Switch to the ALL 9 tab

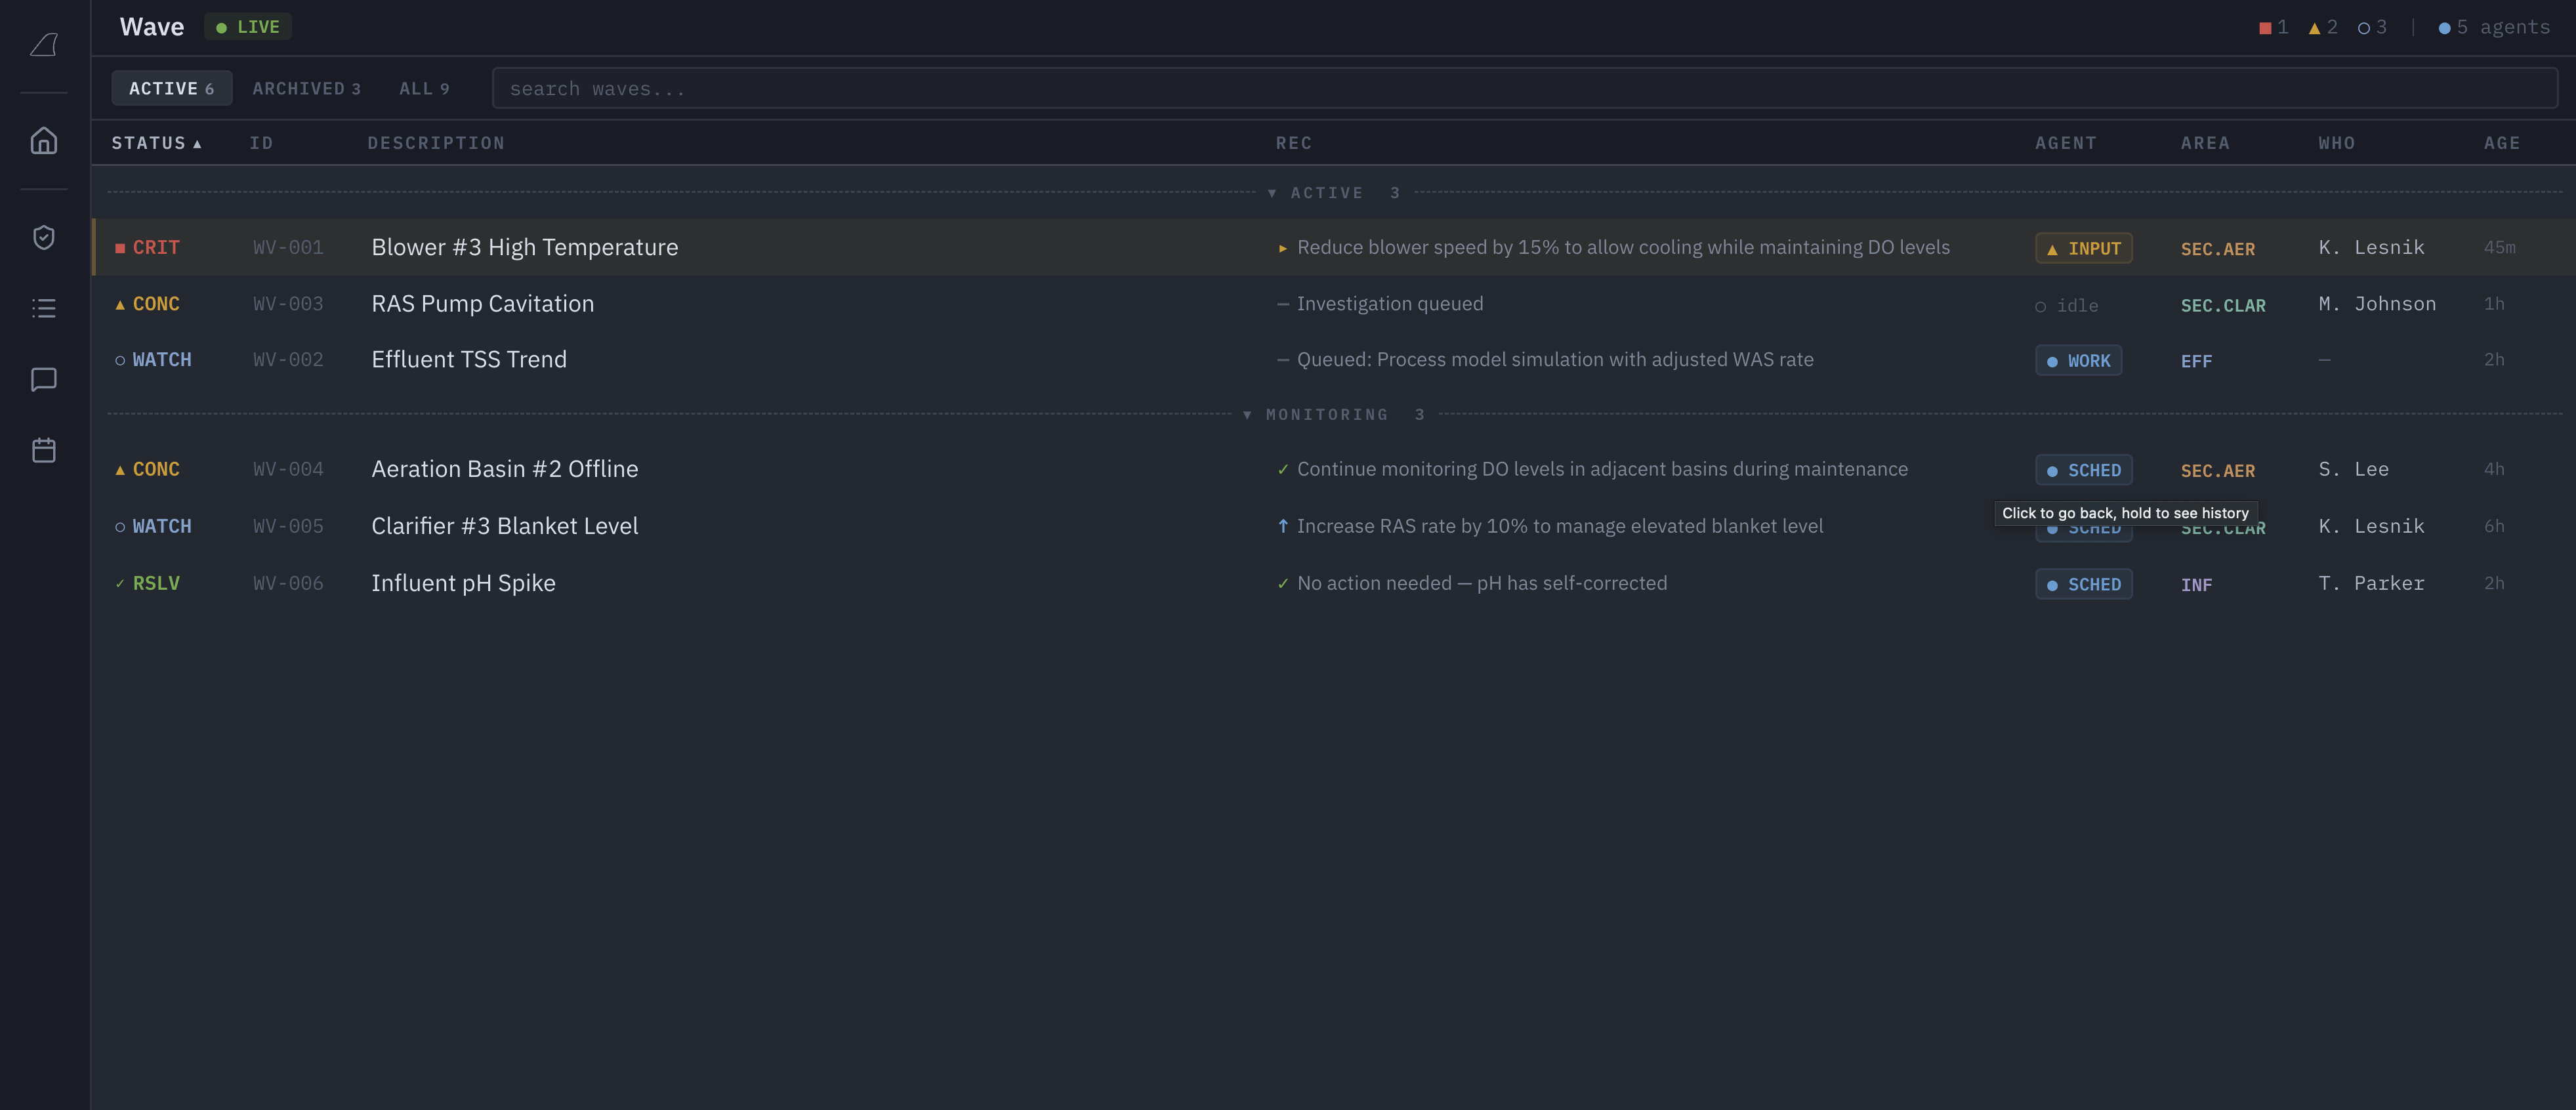click(424, 88)
